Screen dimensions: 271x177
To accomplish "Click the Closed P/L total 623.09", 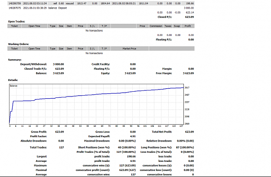I will click(x=189, y=17).
